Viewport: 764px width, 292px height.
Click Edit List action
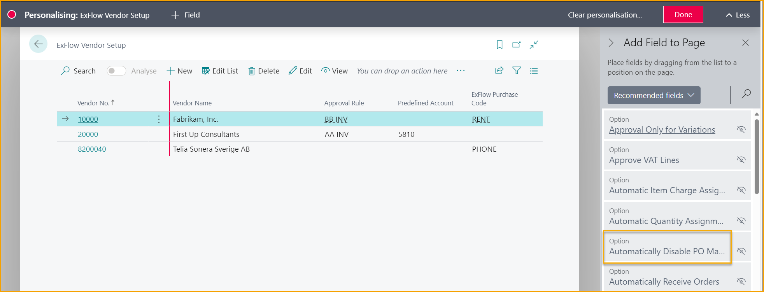coord(220,71)
